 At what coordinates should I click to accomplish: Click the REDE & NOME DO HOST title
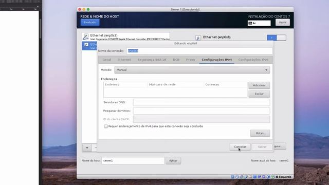tap(100, 16)
